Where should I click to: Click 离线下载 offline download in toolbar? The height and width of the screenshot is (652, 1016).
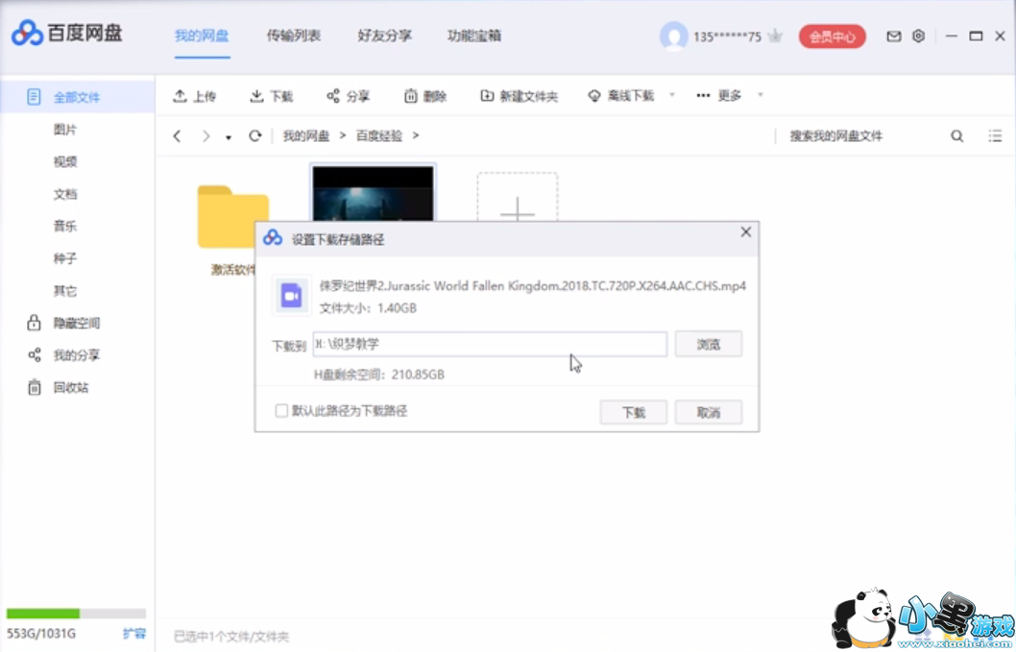coord(621,96)
